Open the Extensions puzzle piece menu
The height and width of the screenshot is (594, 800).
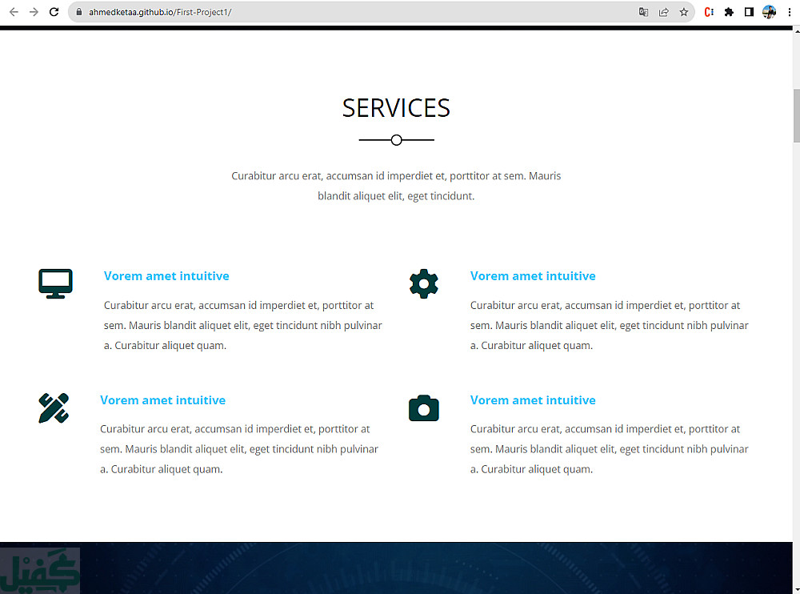click(x=729, y=12)
